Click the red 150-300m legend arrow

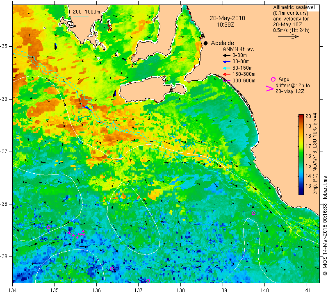tap(227, 74)
